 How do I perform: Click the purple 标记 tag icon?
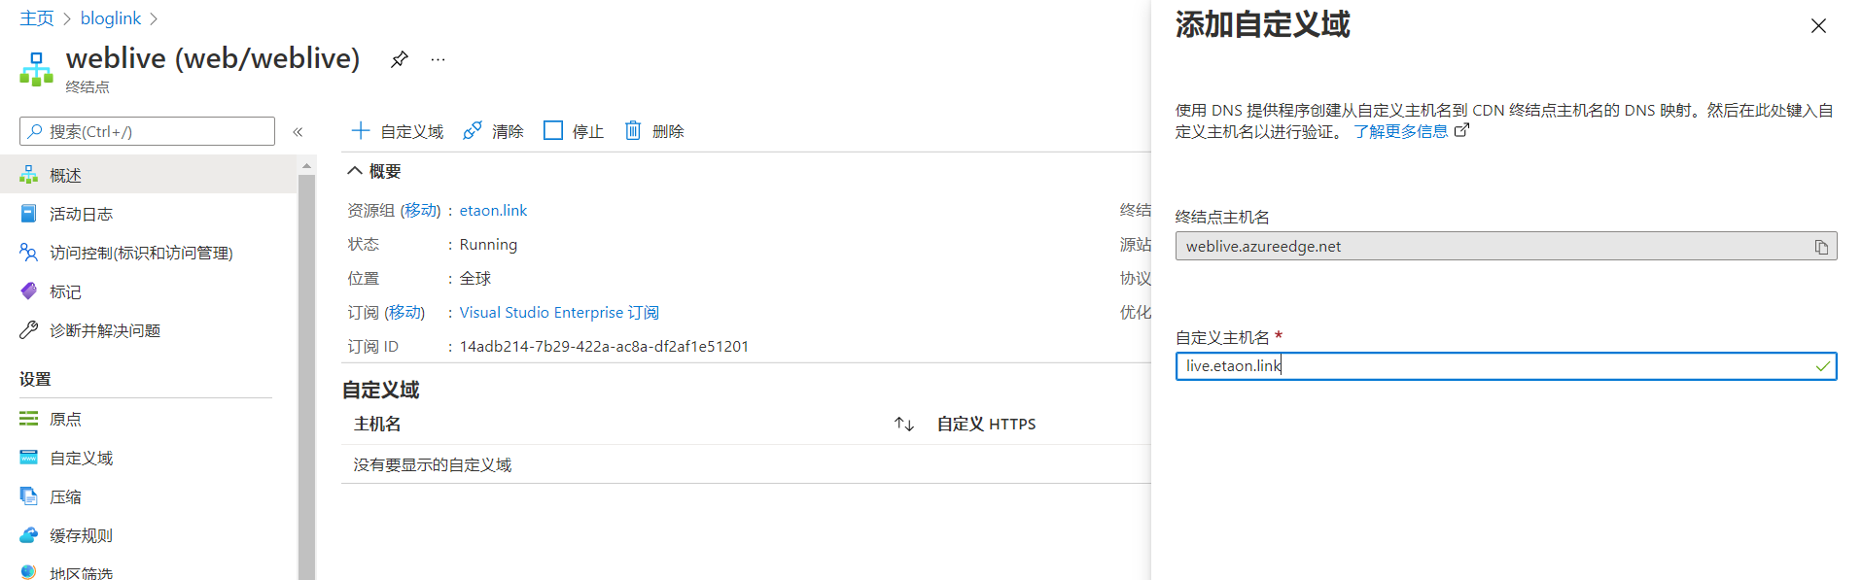[x=29, y=291]
